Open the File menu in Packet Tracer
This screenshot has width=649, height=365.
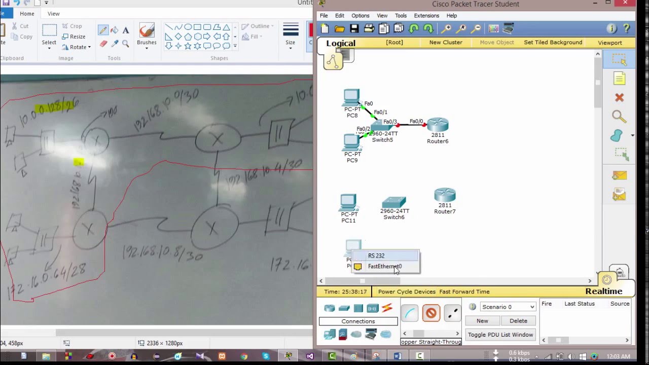pyautogui.click(x=324, y=16)
